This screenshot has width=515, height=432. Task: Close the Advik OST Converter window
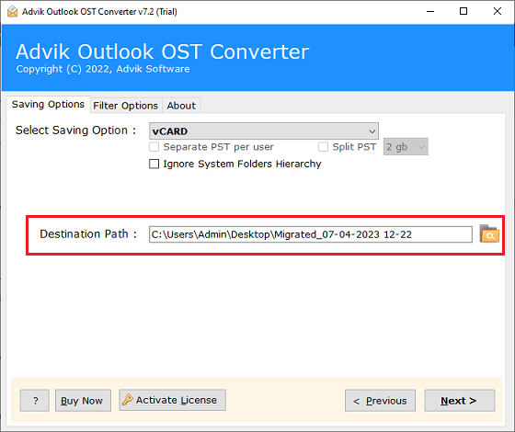(x=498, y=11)
